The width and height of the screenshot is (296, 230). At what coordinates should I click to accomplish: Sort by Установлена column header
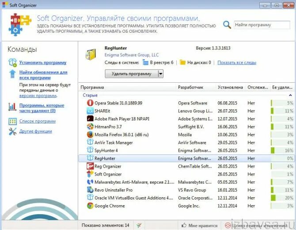[x=230, y=87]
